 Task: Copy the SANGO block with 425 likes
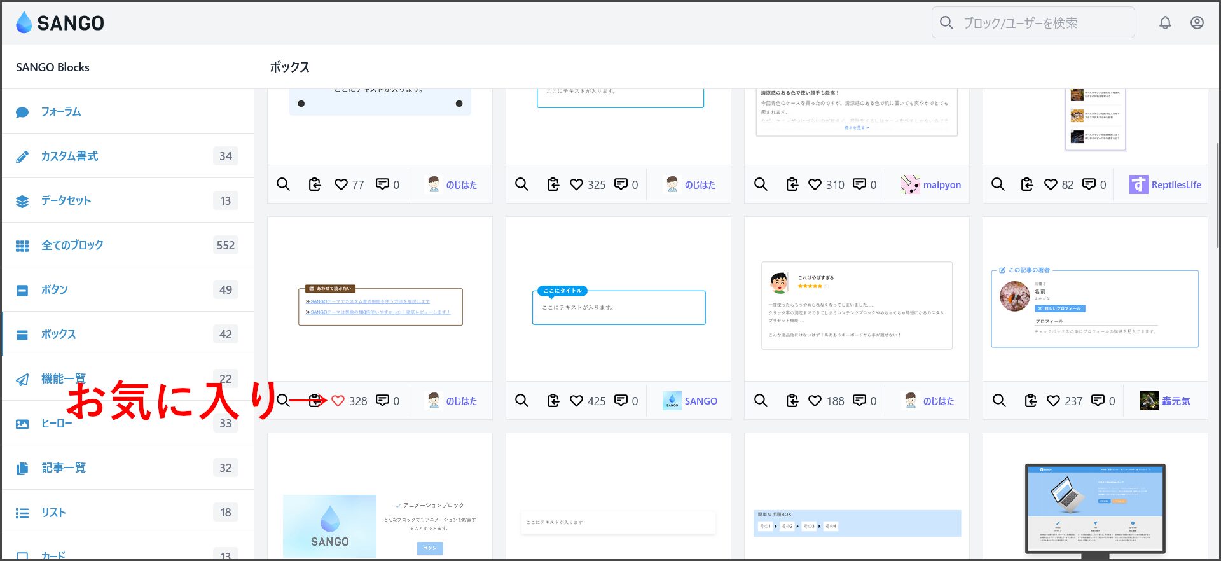pyautogui.click(x=553, y=401)
